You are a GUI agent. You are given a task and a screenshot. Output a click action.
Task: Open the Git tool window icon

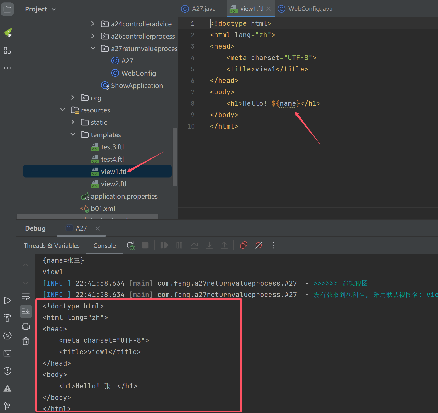click(7, 406)
